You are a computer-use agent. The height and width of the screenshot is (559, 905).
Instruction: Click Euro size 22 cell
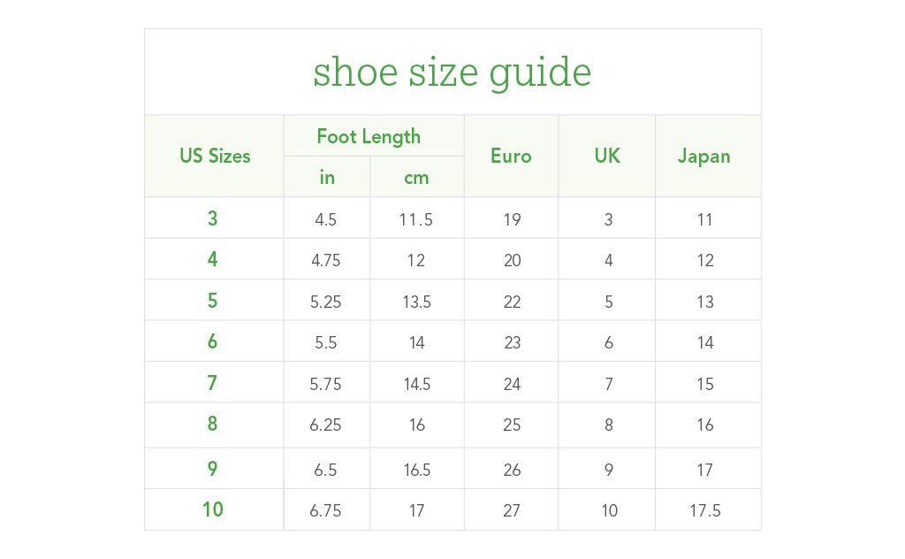pos(512,302)
